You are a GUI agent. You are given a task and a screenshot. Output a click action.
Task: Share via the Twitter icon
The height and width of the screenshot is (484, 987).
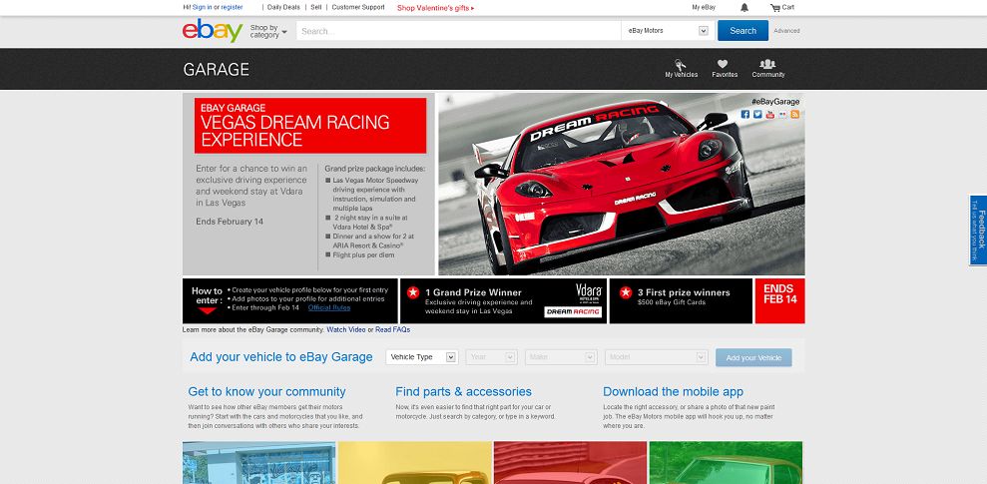click(x=757, y=114)
